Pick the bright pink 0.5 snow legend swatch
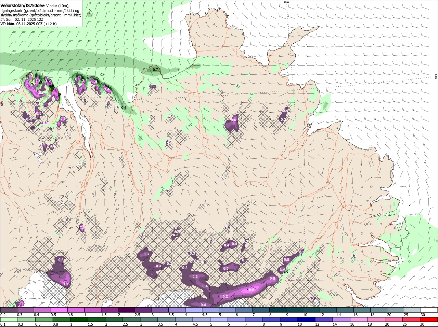The height and width of the screenshot is (327, 438). pyautogui.click(x=60, y=310)
